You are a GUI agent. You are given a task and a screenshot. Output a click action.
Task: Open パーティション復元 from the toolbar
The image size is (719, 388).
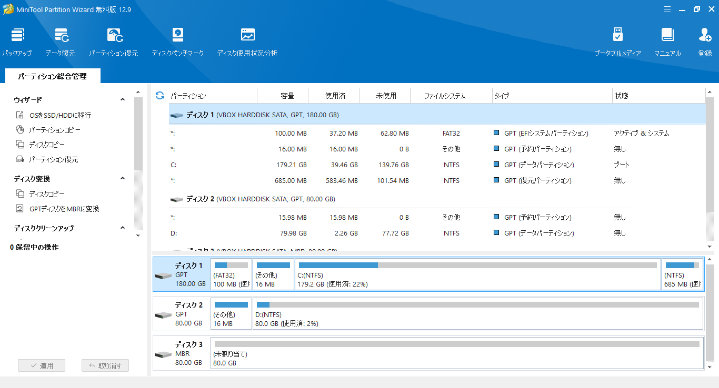coord(114,42)
